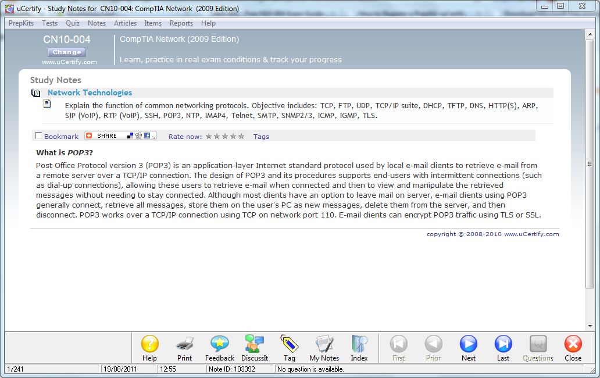Click the 'What is POP3?' heading
This screenshot has width=600, height=378.
point(65,152)
